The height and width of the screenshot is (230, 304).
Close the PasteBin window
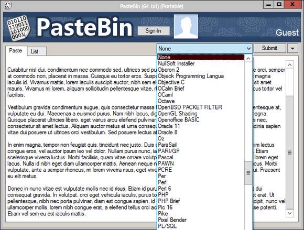(292, 4)
